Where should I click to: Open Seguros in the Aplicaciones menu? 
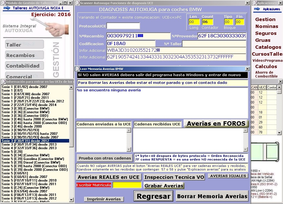click(x=266, y=33)
